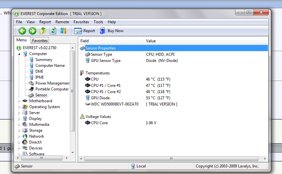Expand the Motherboard tree node
Screen dimensions: 282x174
point(19,101)
